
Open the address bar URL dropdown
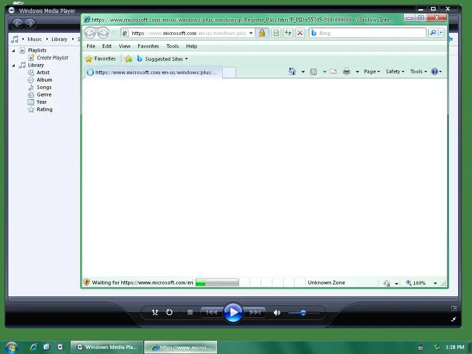point(251,33)
